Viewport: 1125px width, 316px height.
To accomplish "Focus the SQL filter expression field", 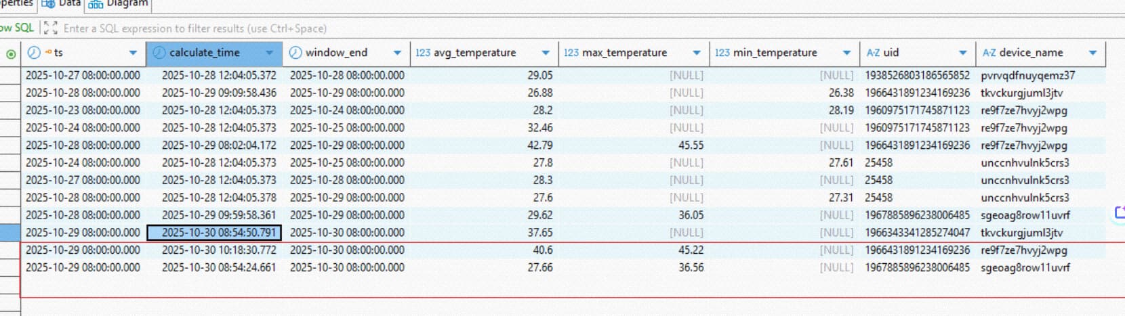I will pos(195,28).
